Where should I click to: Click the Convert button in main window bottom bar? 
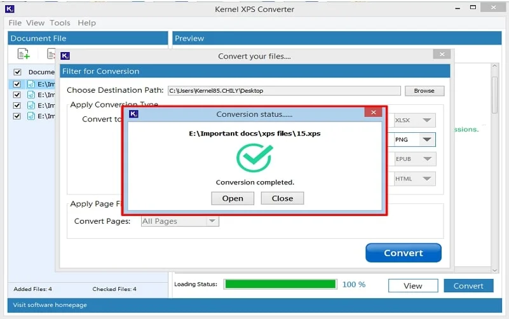pos(468,285)
